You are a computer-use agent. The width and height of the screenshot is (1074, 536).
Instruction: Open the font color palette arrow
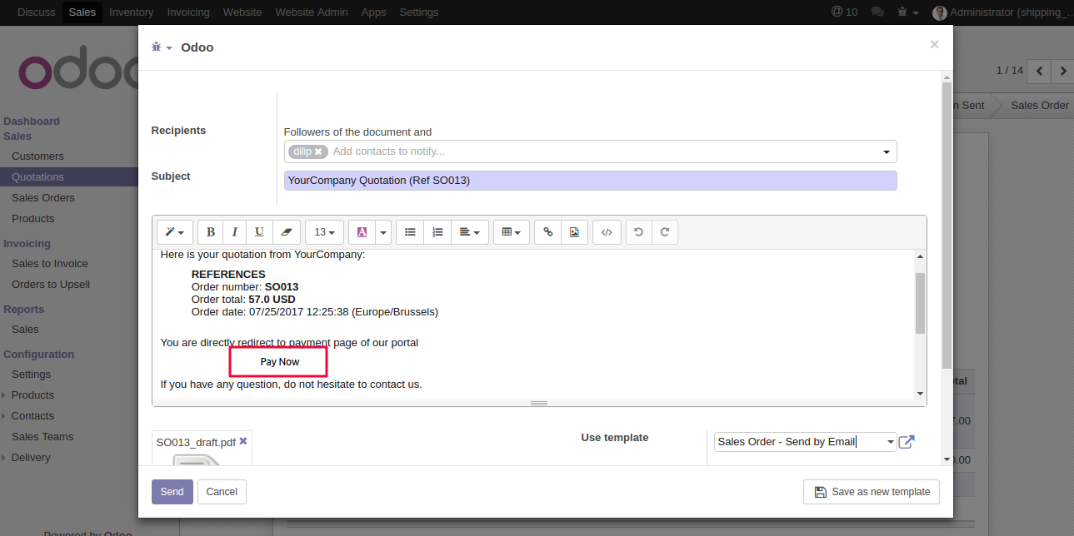pos(383,232)
